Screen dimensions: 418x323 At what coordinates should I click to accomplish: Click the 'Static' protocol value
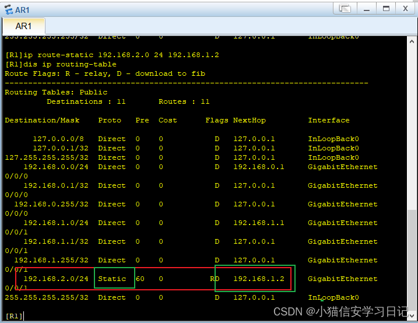(x=112, y=279)
